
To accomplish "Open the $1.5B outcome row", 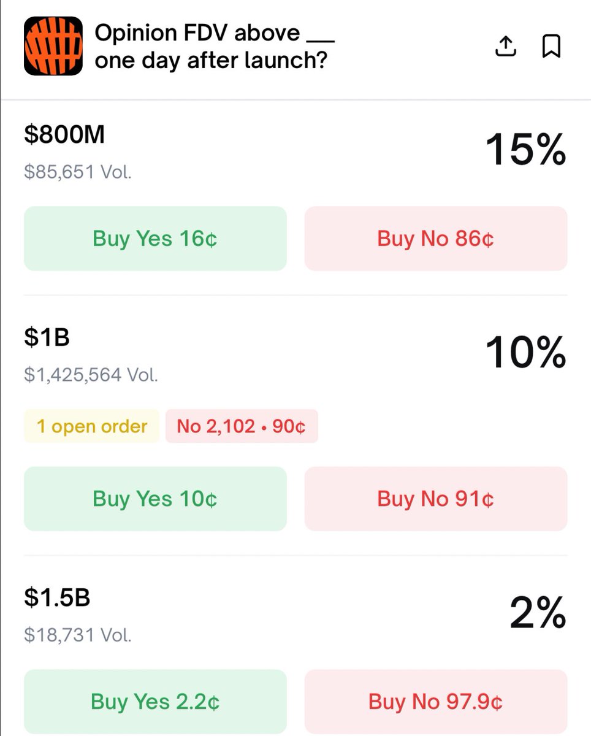I will click(57, 597).
